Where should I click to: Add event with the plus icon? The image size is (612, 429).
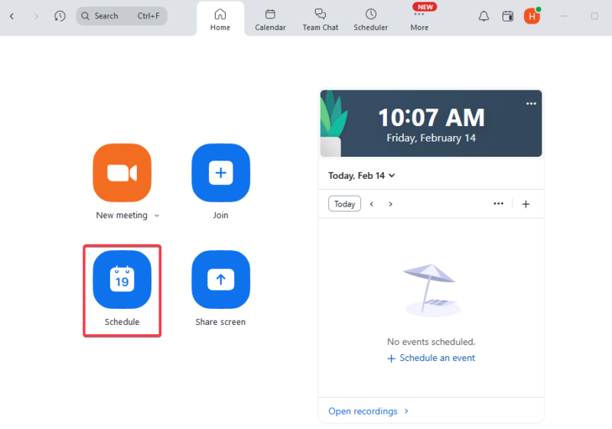[526, 204]
